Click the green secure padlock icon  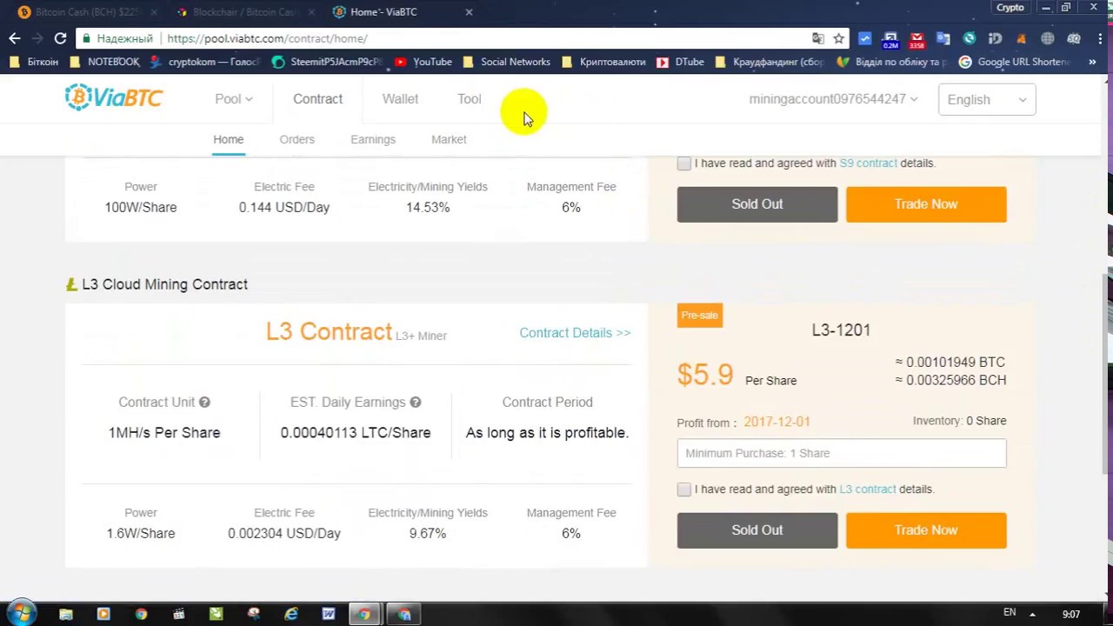[x=86, y=38]
